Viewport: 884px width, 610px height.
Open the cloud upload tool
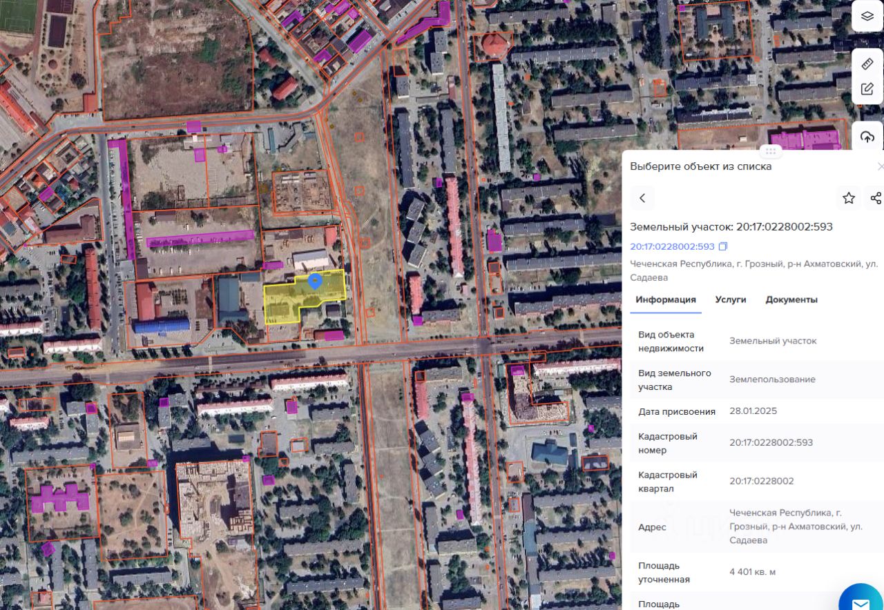point(867,137)
